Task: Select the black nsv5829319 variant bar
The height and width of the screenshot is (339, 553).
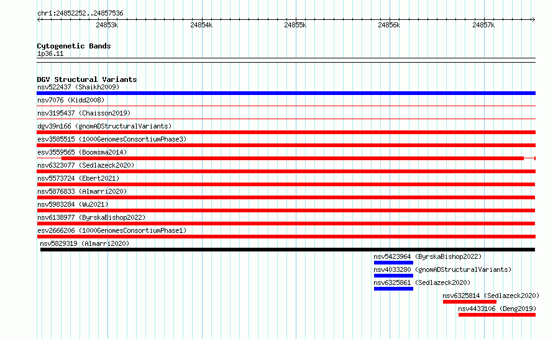Action: click(x=288, y=250)
